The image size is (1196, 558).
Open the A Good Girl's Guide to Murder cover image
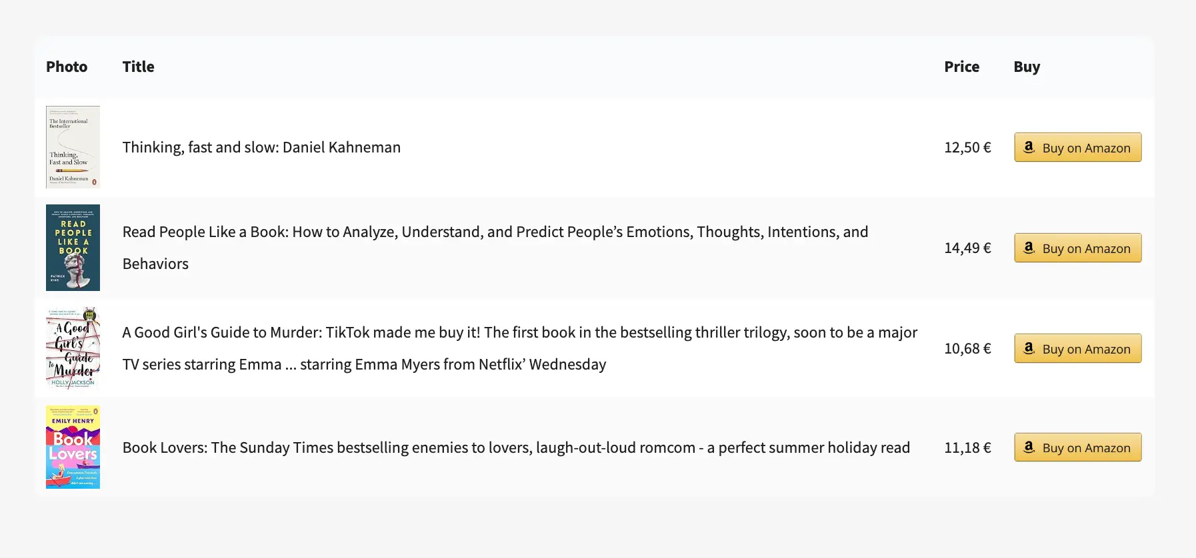(x=73, y=348)
